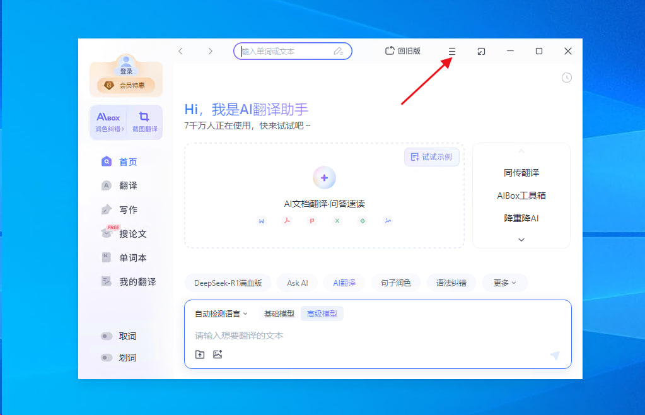645x415 pixels.
Task: Select the 基础模型 option
Action: (279, 313)
